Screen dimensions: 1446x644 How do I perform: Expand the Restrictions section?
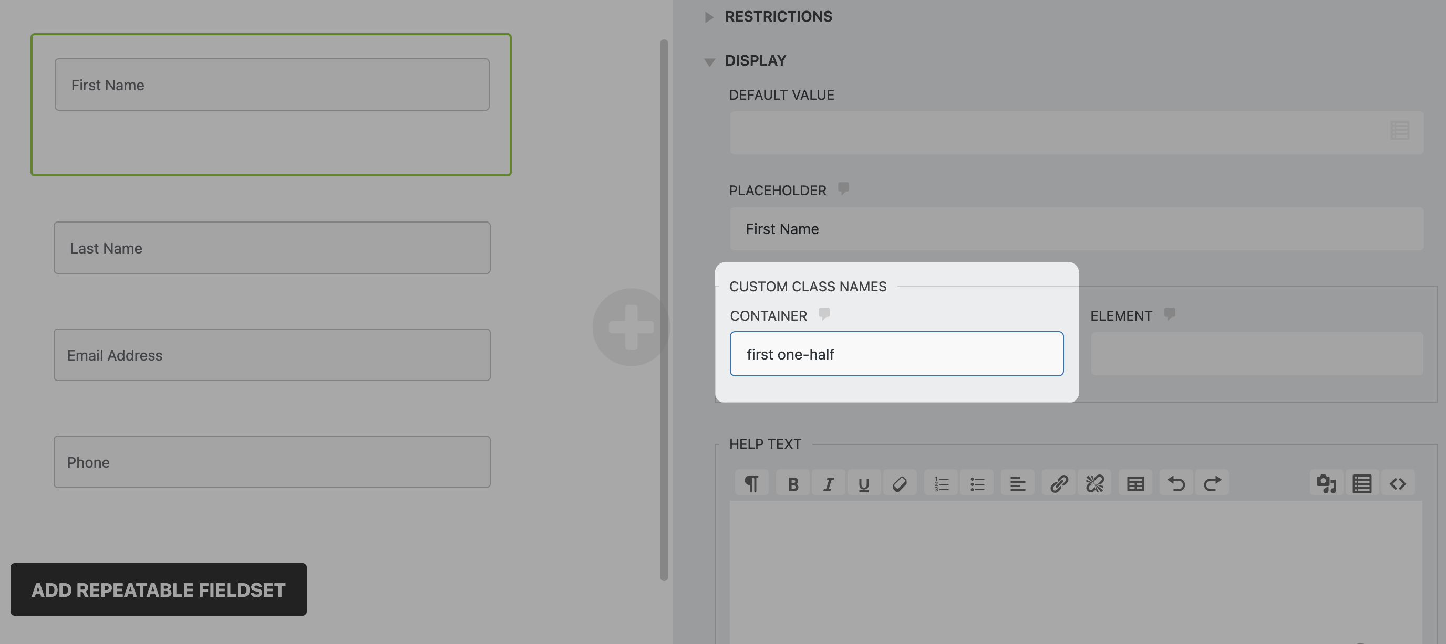coord(778,17)
